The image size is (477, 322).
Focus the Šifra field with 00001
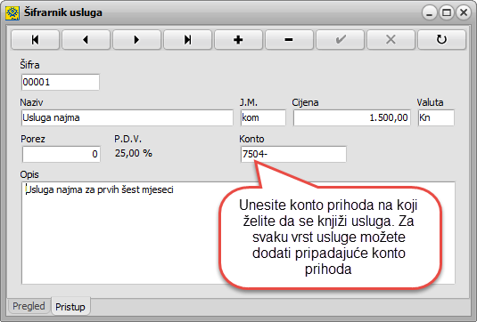click(x=61, y=82)
